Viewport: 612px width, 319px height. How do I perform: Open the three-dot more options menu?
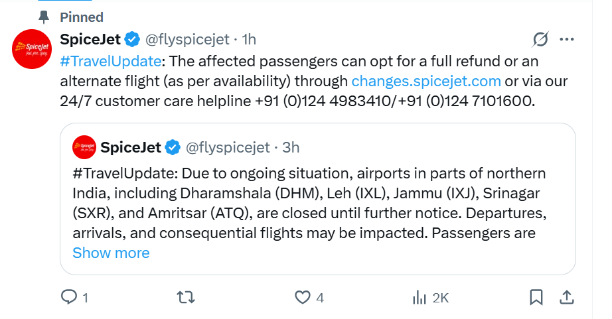tap(566, 40)
